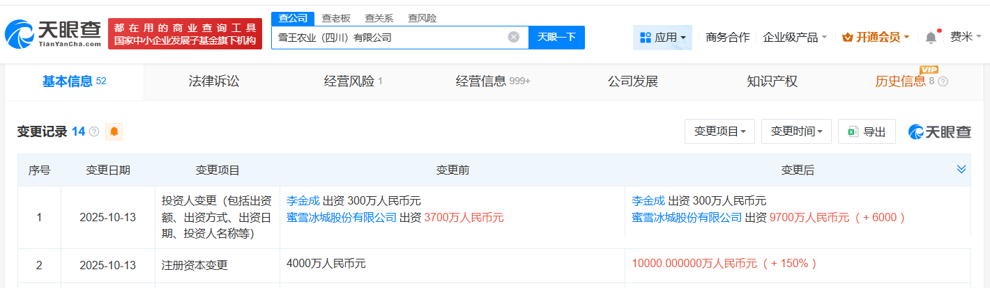Click the 变更后 column header
The image size is (990, 288).
798,170
